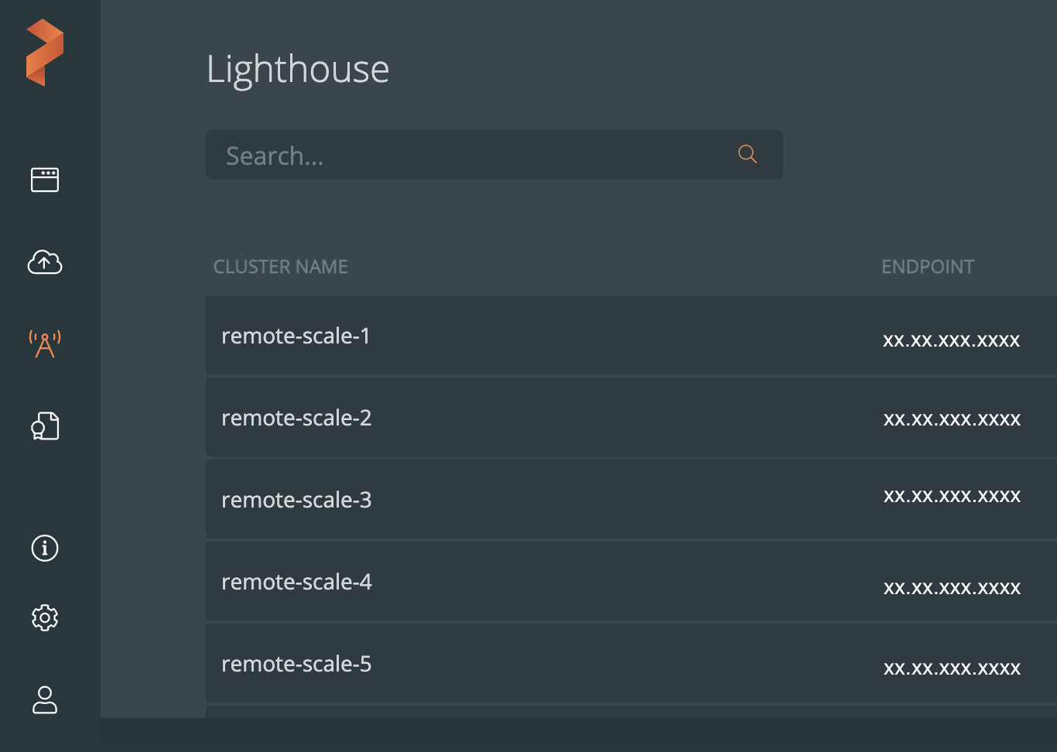The image size is (1057, 752).
Task: Open cluster remote-scale-3
Action: (x=296, y=500)
